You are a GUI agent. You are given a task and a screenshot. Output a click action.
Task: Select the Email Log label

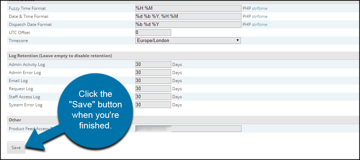coord(18,81)
